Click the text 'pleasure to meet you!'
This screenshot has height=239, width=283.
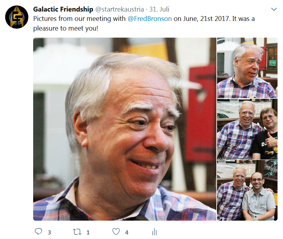pyautogui.click(x=66, y=28)
